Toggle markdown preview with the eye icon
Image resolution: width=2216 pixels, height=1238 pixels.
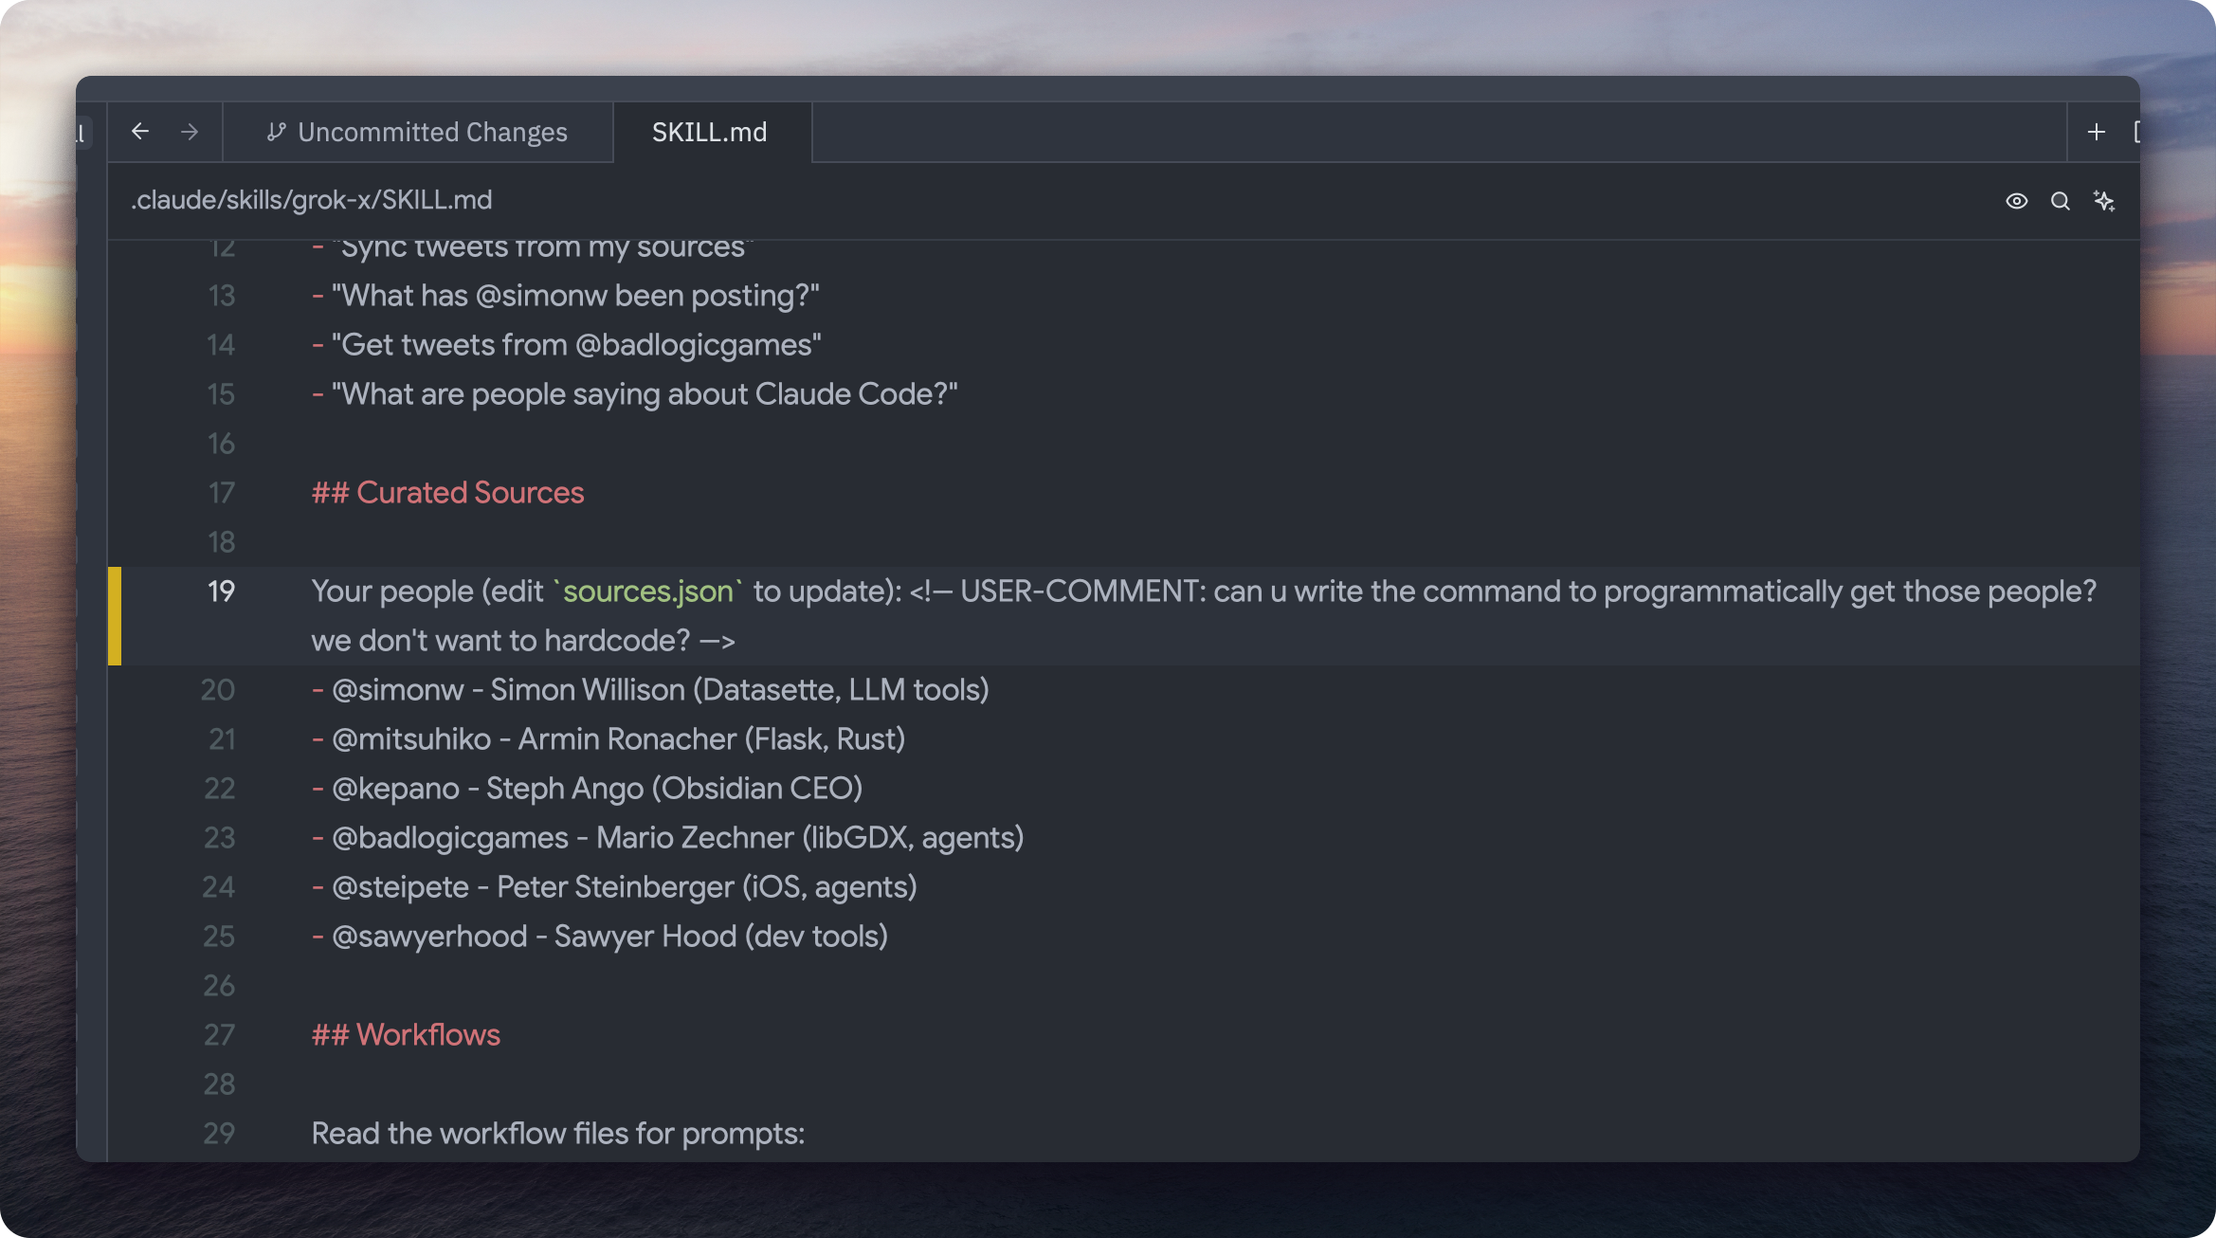click(2016, 201)
